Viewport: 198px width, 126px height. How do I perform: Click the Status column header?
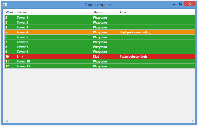pyautogui.click(x=105, y=12)
